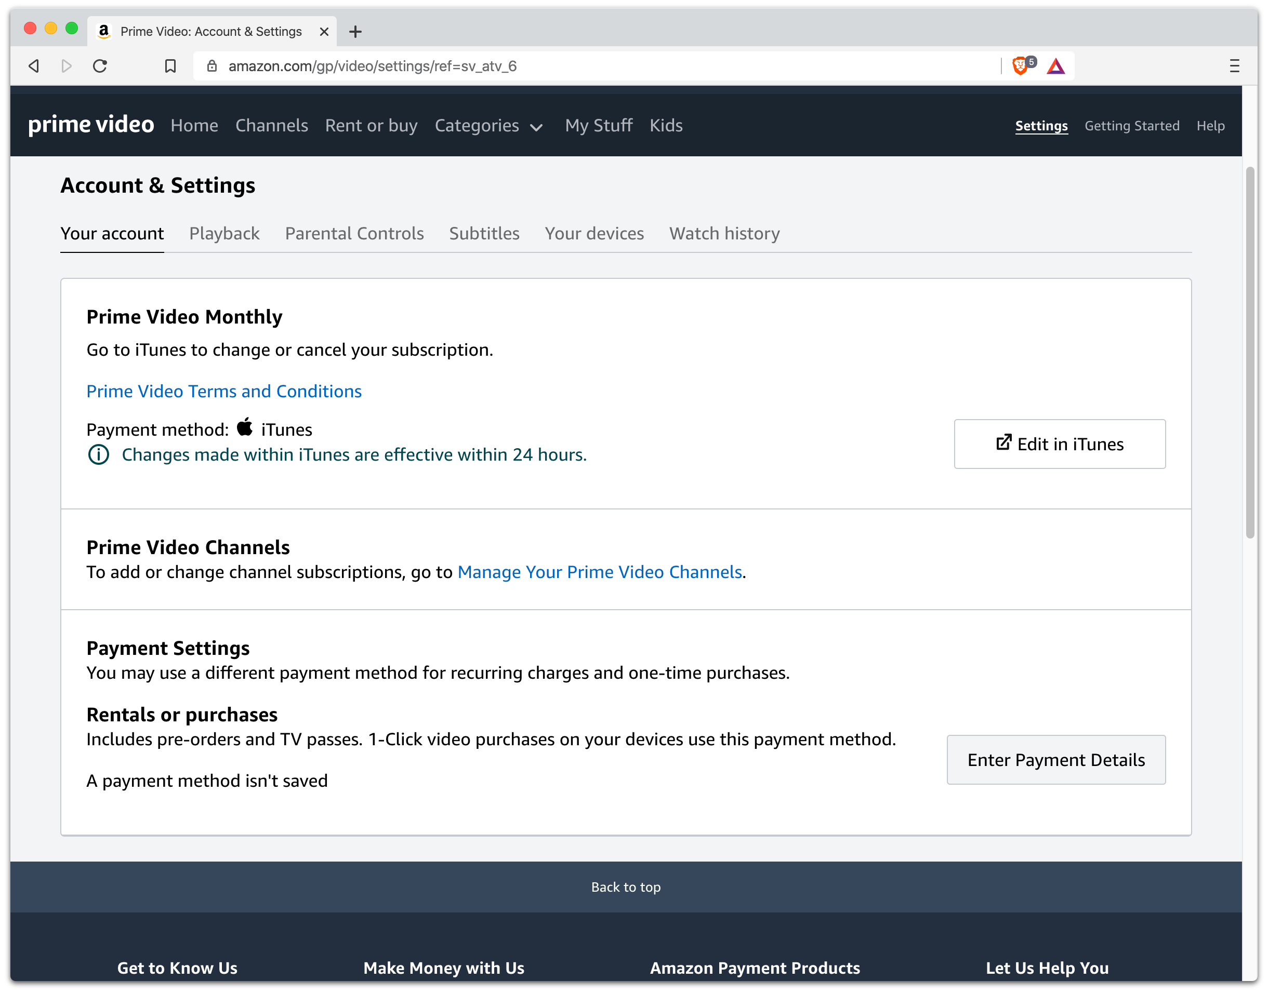Click Manage Your Prime Video Channels link
The image size is (1268, 994).
599,571
